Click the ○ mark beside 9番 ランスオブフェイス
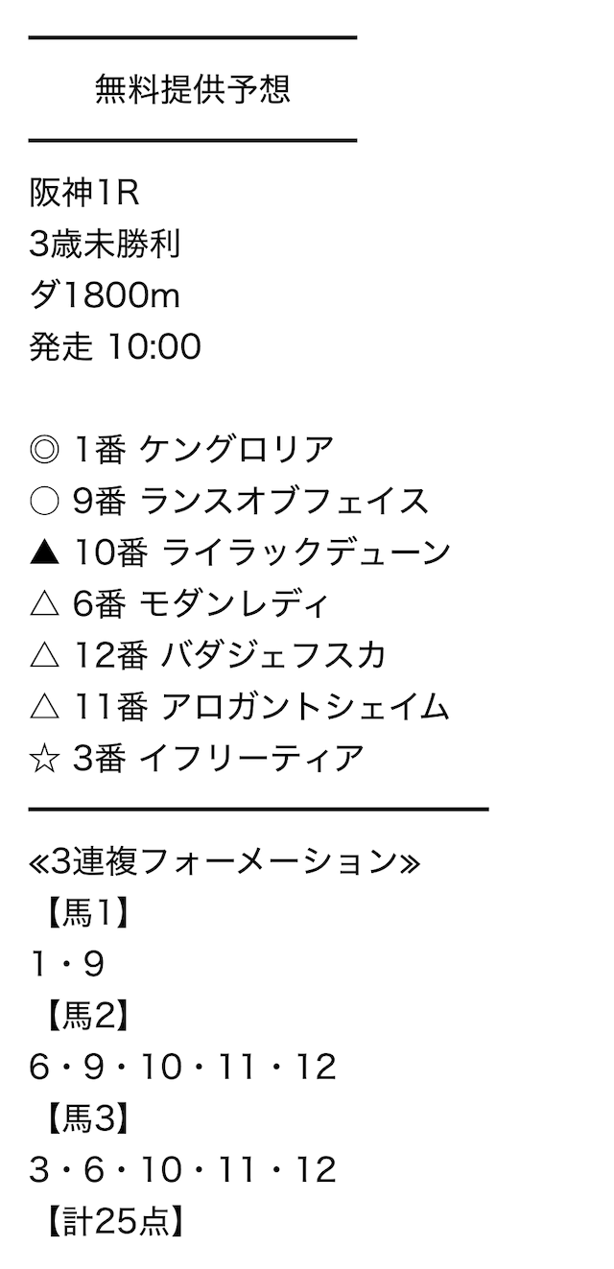The image size is (614, 1269). (45, 501)
